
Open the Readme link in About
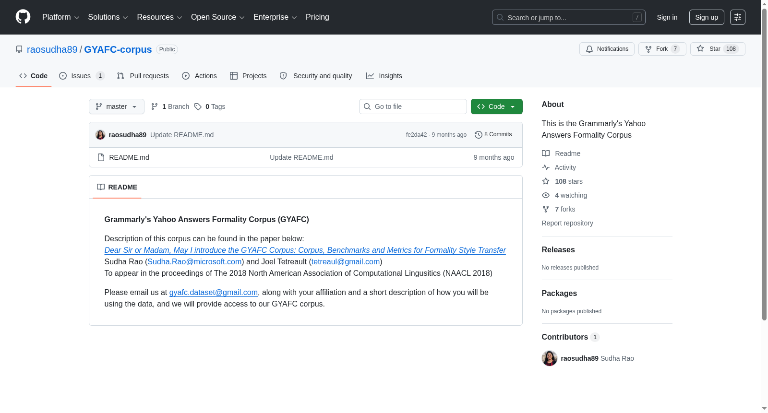[x=567, y=153]
